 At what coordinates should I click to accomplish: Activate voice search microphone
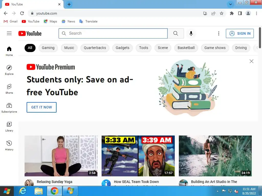[x=191, y=33]
